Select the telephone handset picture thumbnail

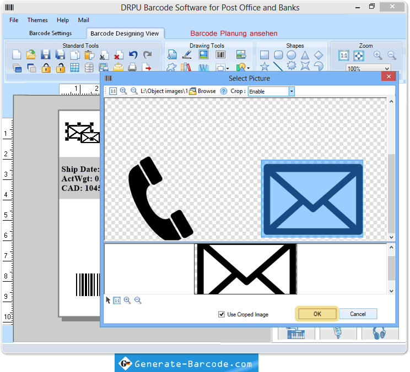tap(160, 199)
